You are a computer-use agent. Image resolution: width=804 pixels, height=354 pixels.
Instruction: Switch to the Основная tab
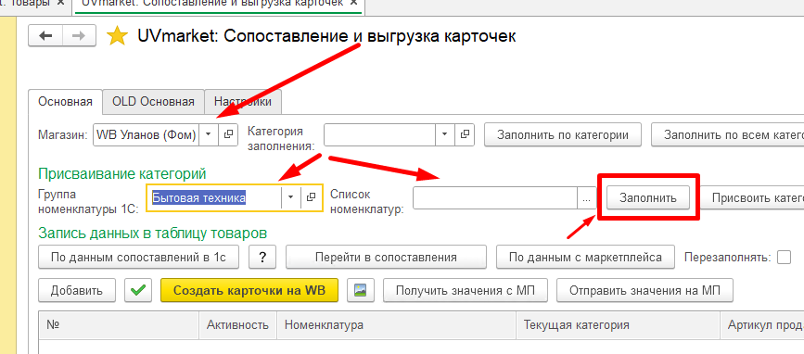pos(65,102)
